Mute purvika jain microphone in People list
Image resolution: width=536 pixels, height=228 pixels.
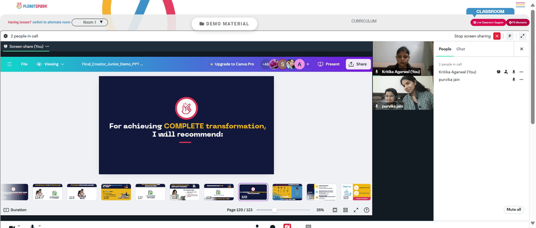pyautogui.click(x=513, y=80)
